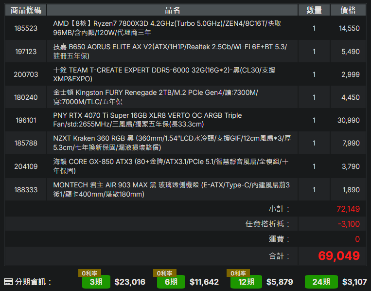371x291 pixels.
Task: Click the MONTECH AIR 903 MAX name
Action: (x=171, y=189)
